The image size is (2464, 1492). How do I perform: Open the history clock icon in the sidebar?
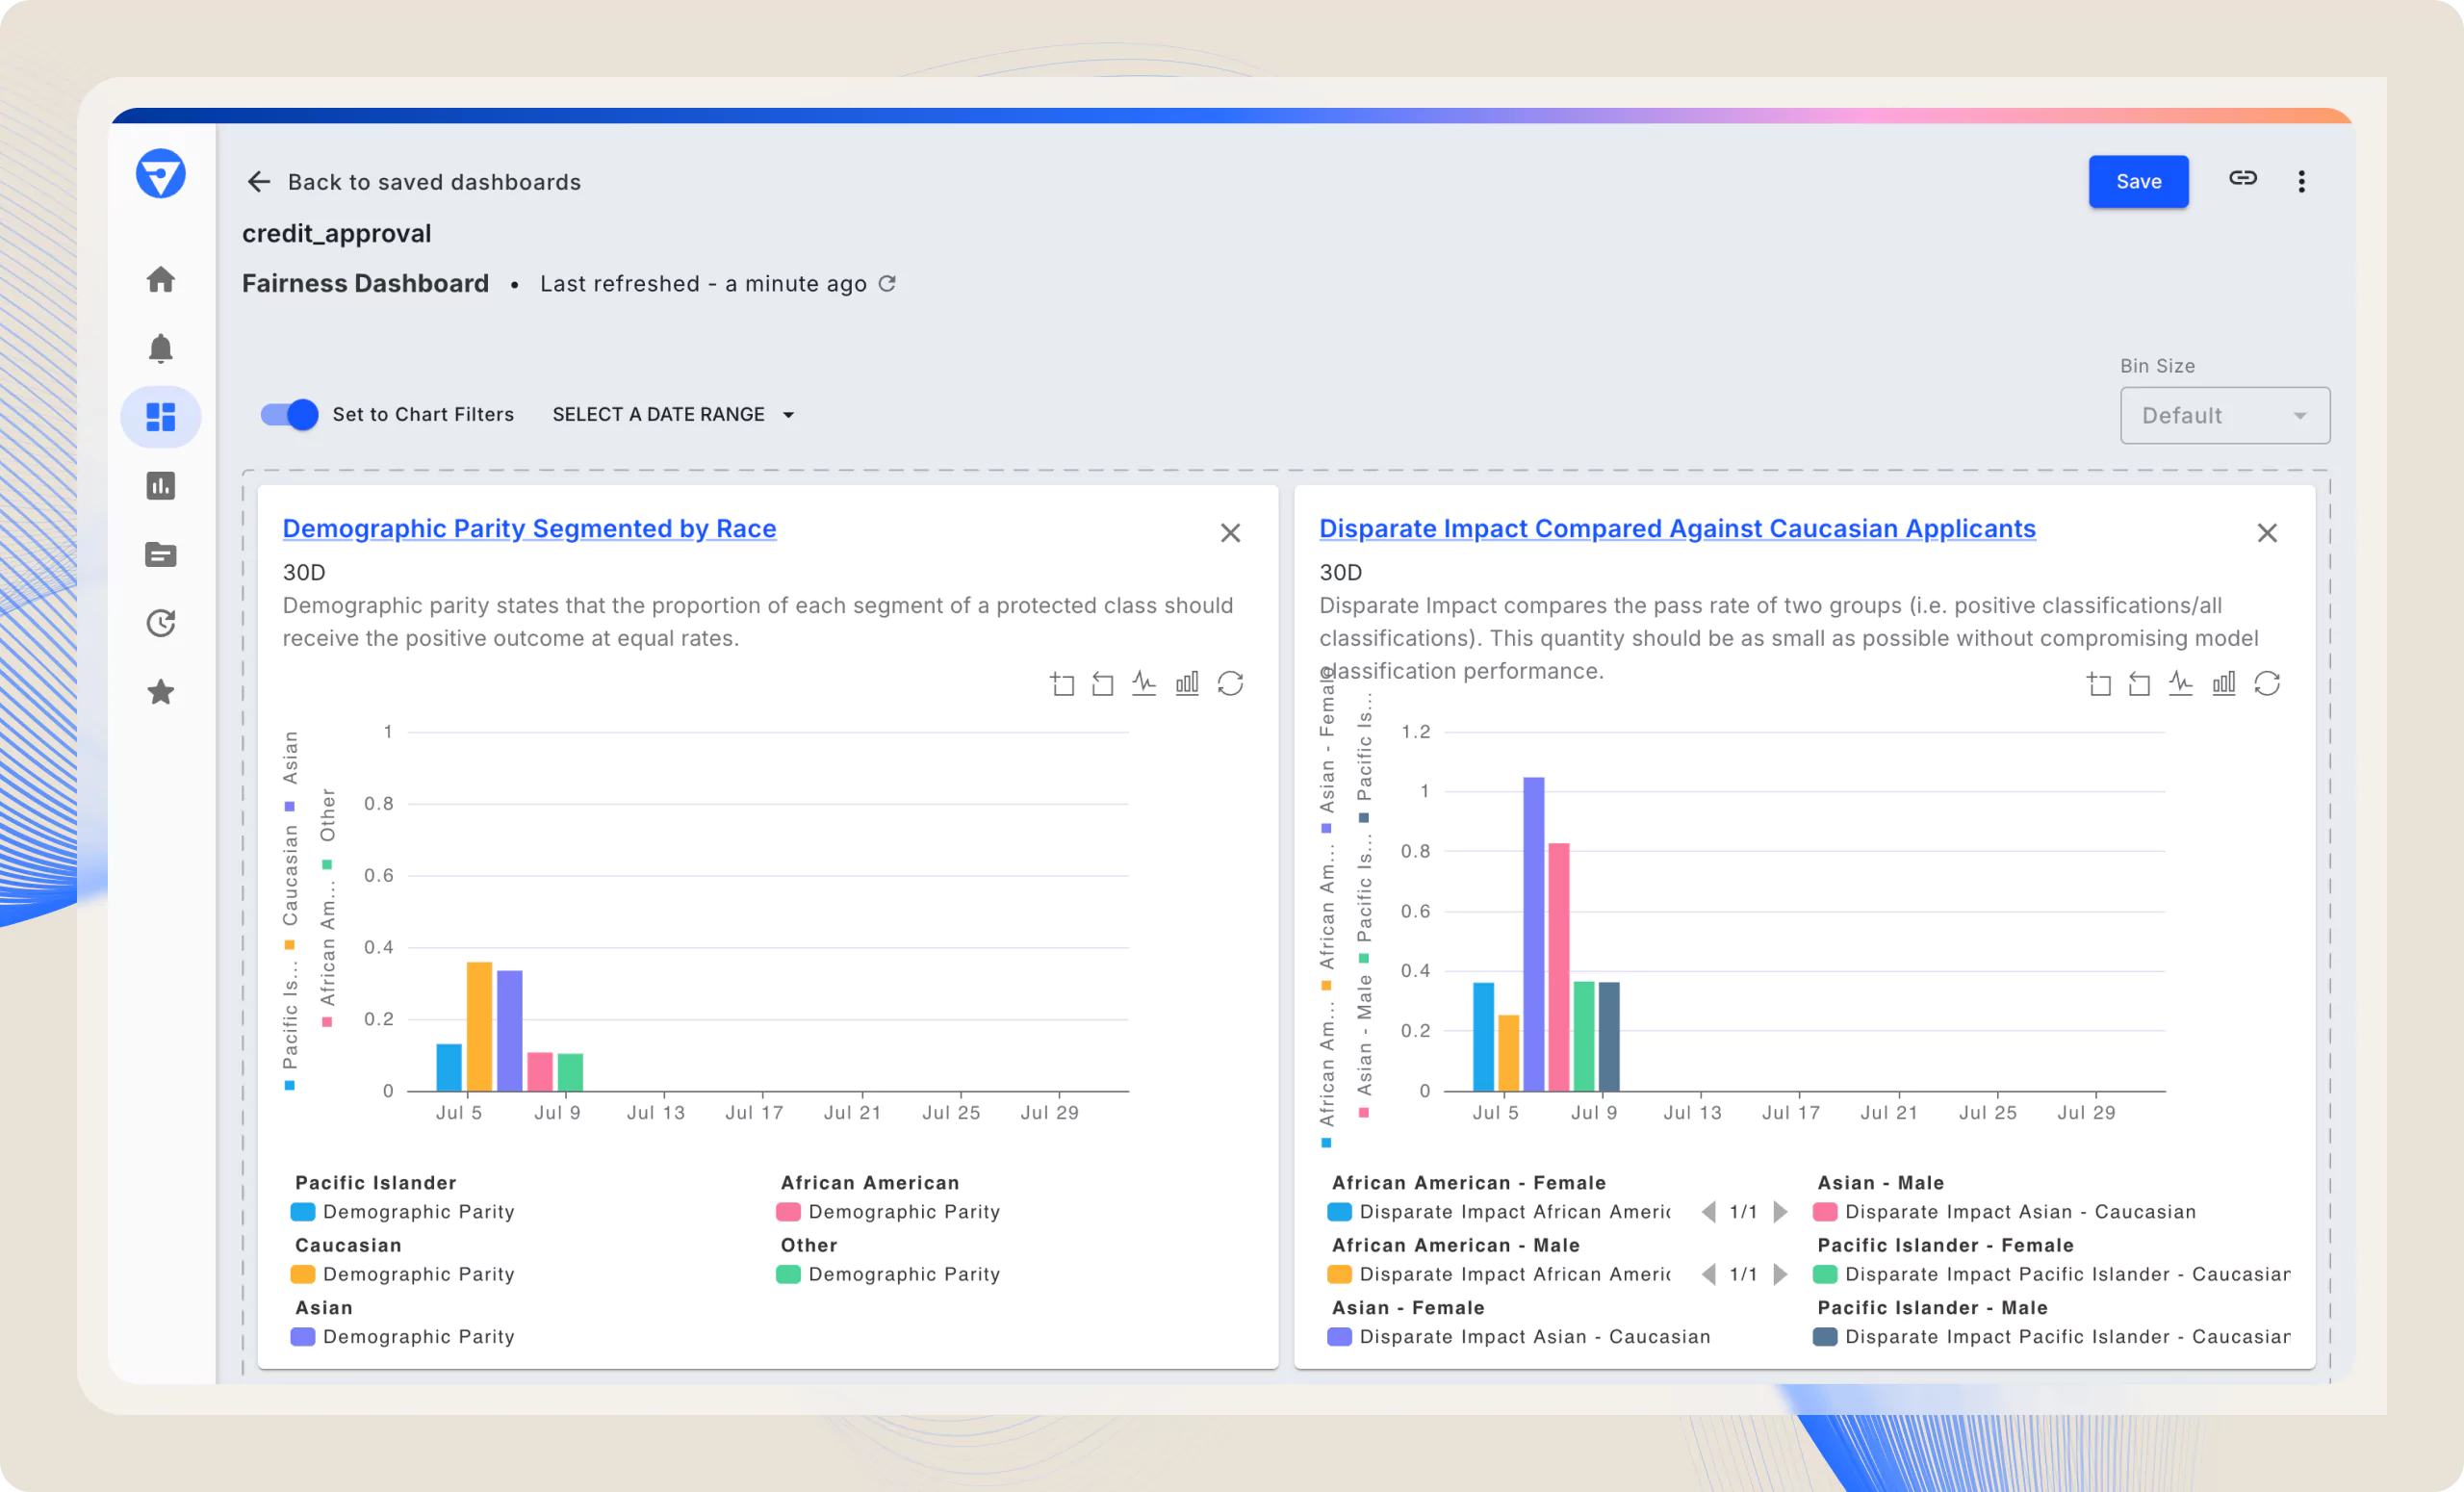coord(161,623)
